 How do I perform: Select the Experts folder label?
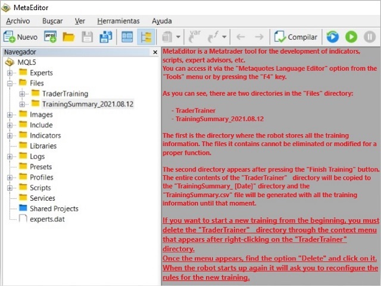41,73
